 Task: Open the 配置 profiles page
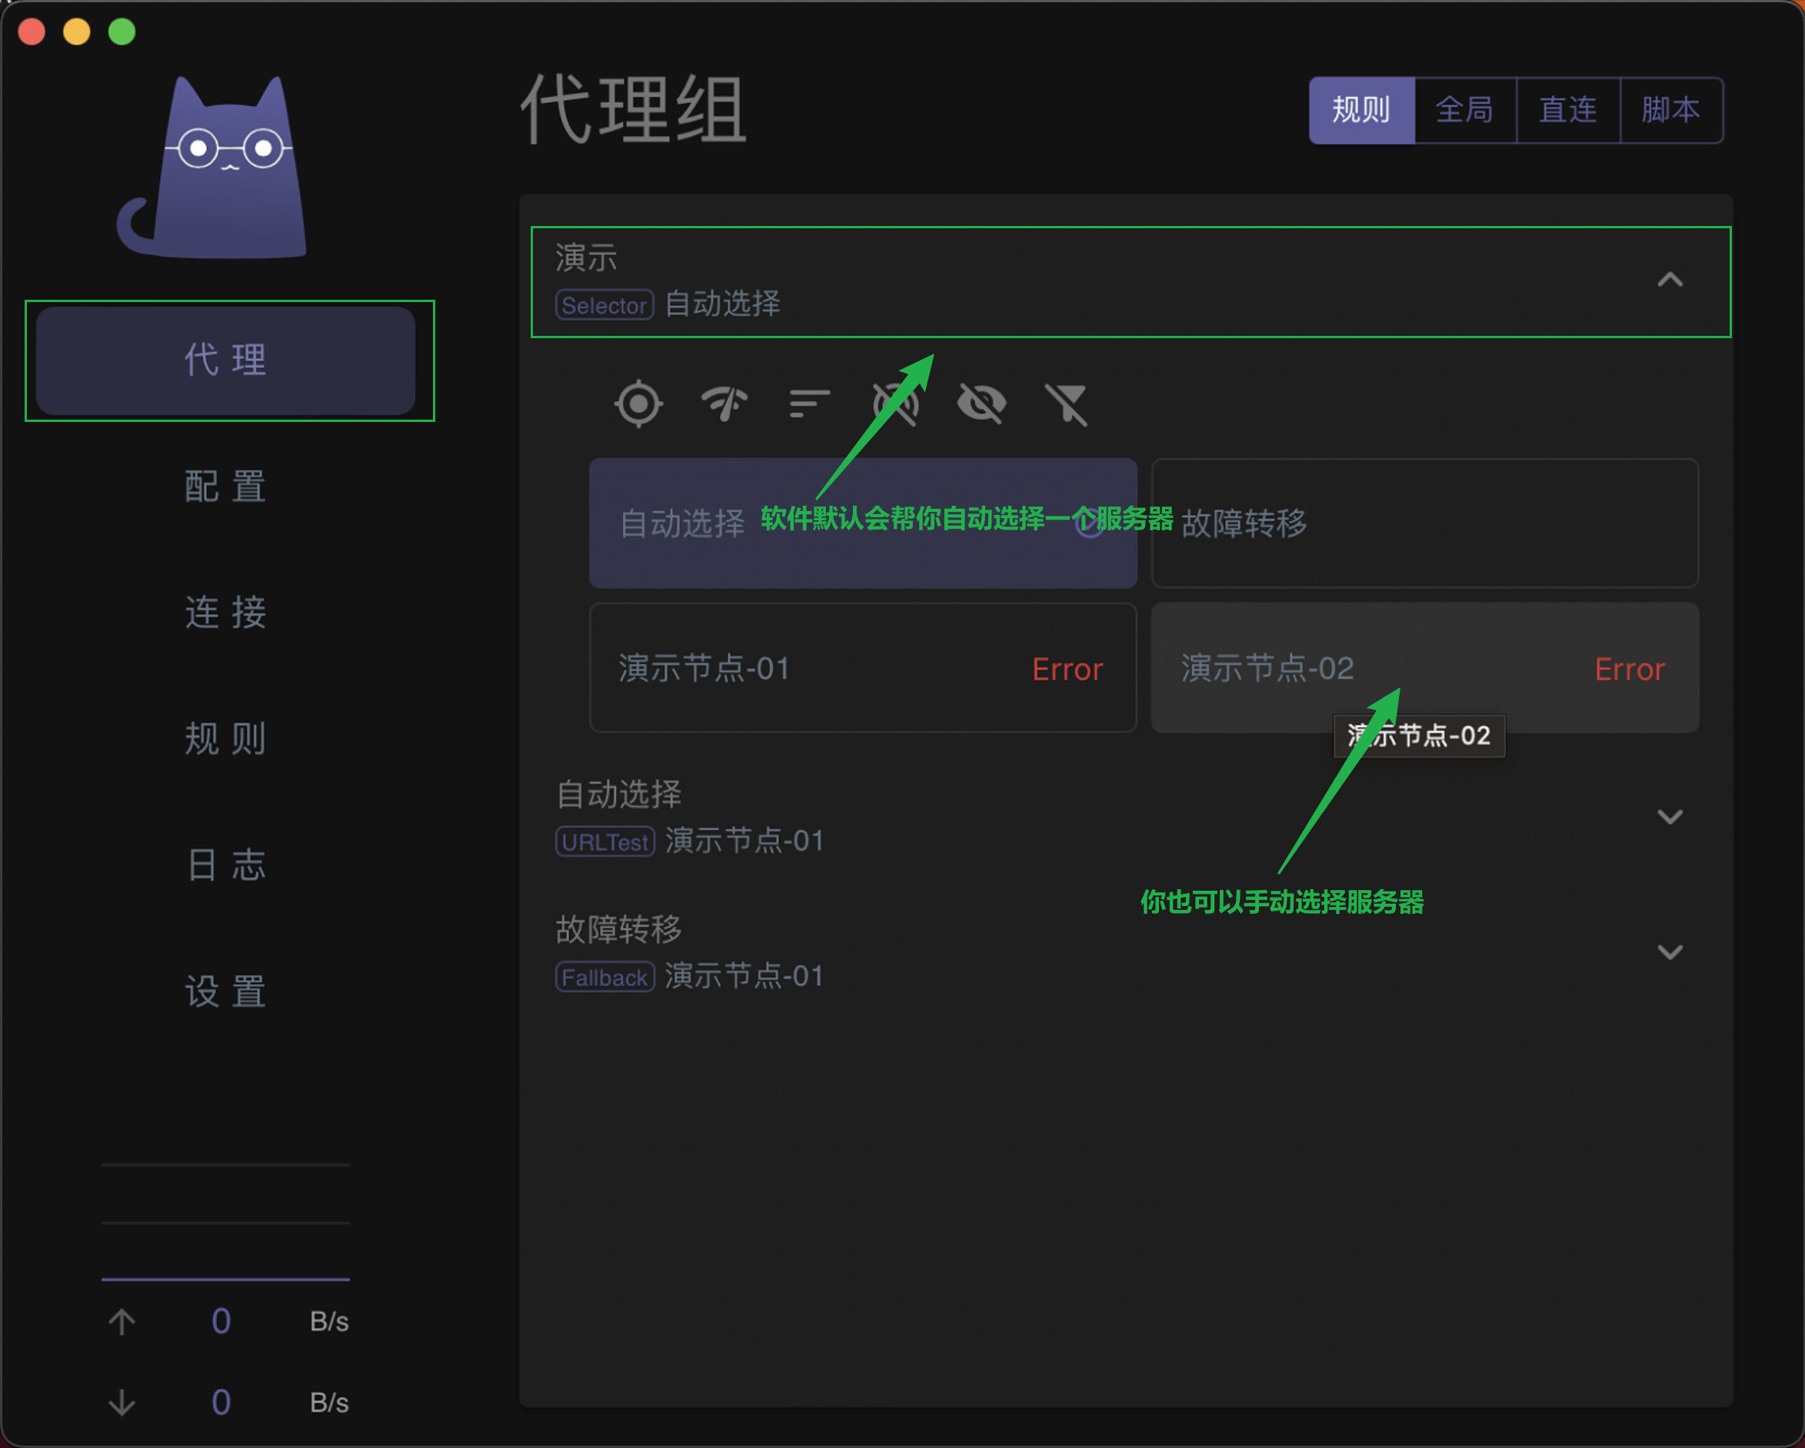(225, 486)
